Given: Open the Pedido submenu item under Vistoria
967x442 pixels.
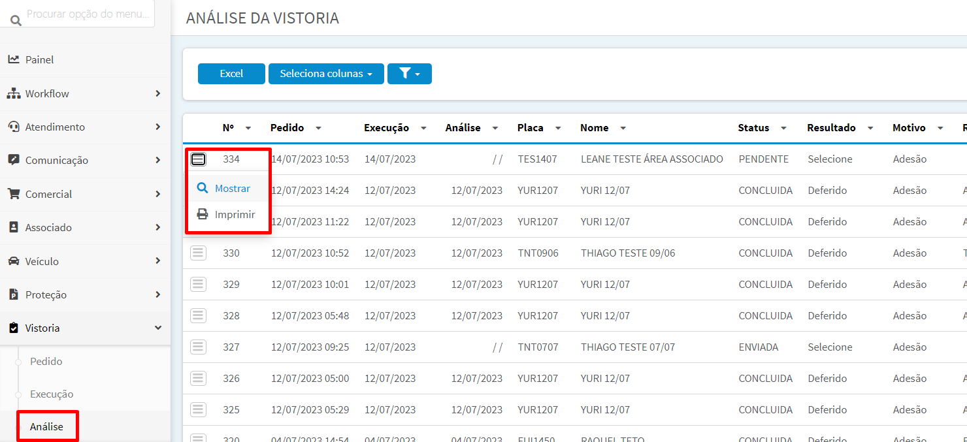Looking at the screenshot, I should pyautogui.click(x=46, y=361).
